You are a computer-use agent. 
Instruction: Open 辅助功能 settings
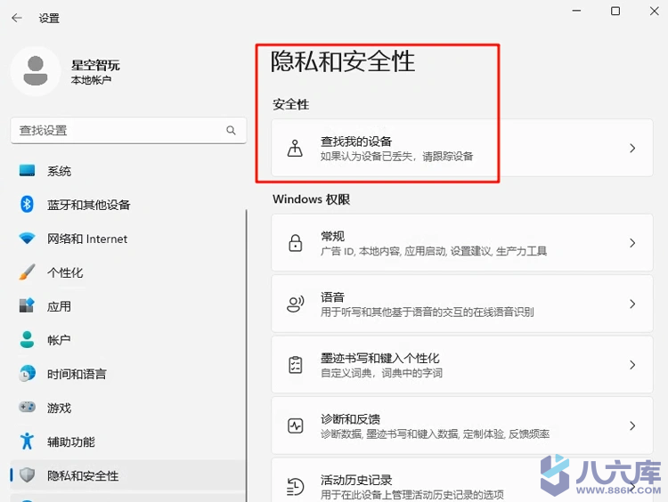click(x=127, y=441)
